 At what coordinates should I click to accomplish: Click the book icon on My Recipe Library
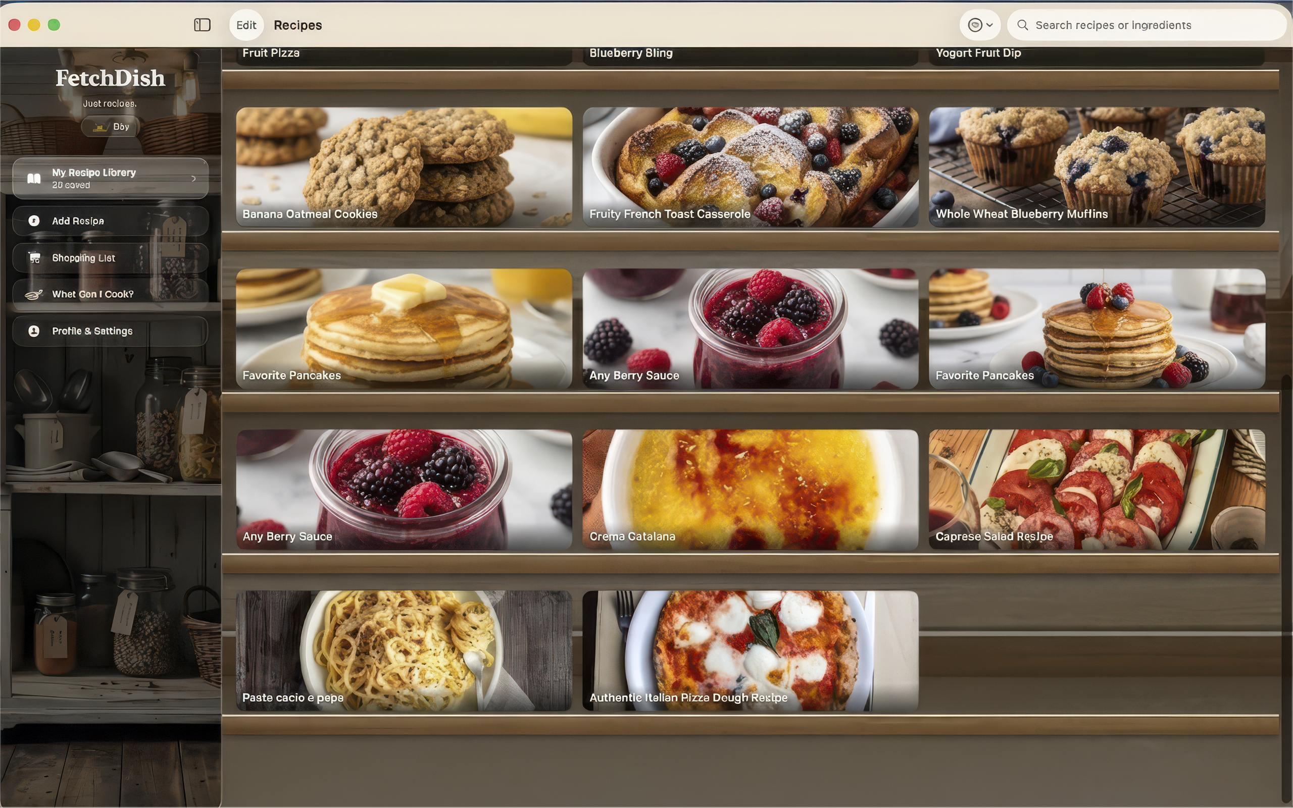[33, 179]
